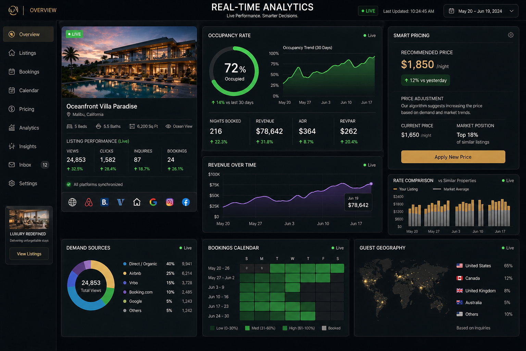Click the Airbnb platform icon
The image size is (526, 351).
88,202
